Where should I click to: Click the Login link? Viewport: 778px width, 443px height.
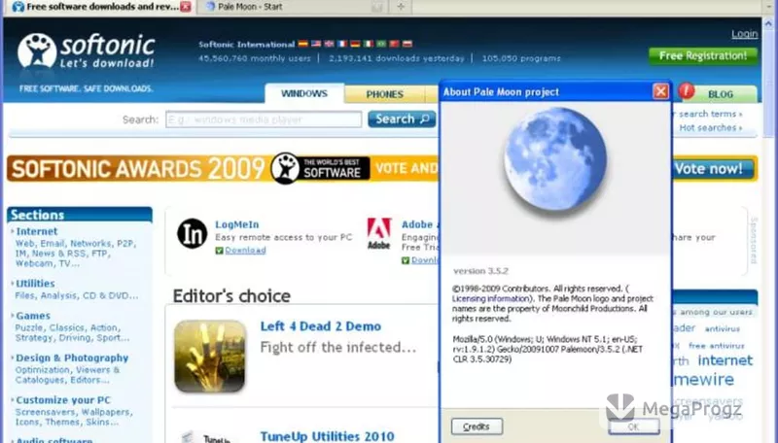click(x=744, y=34)
